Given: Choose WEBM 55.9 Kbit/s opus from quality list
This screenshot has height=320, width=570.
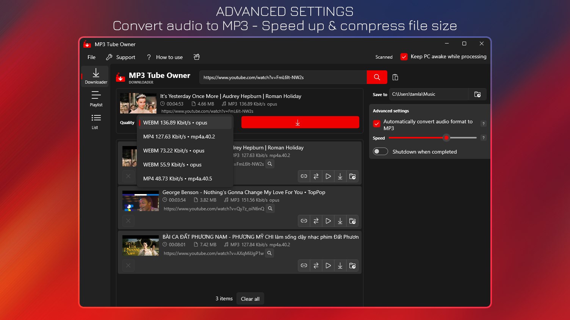Looking at the screenshot, I should point(172,165).
